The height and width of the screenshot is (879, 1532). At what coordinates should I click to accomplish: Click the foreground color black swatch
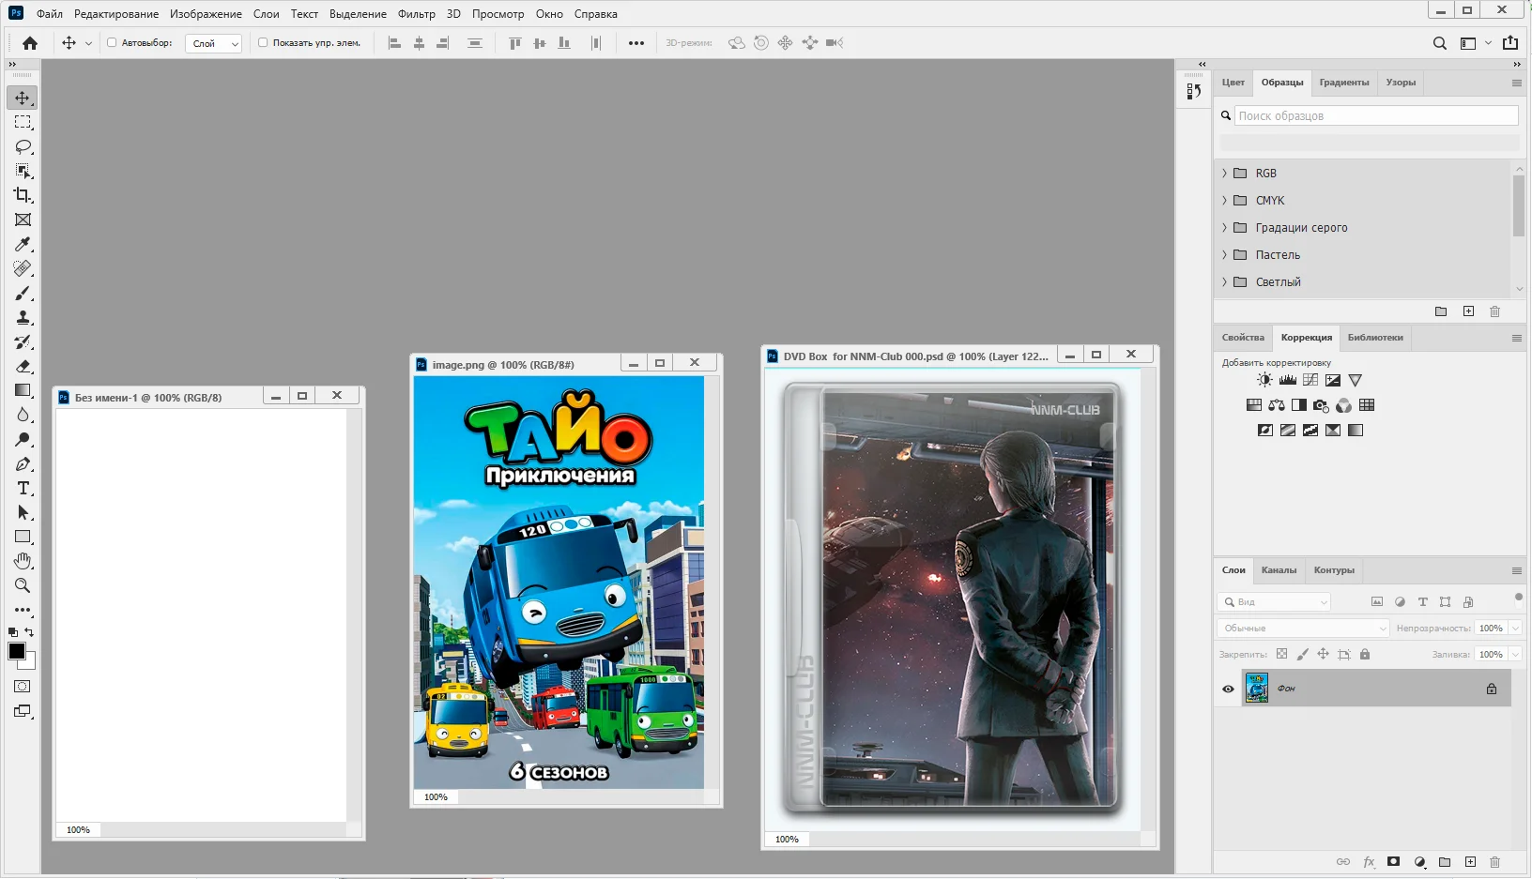[17, 651]
